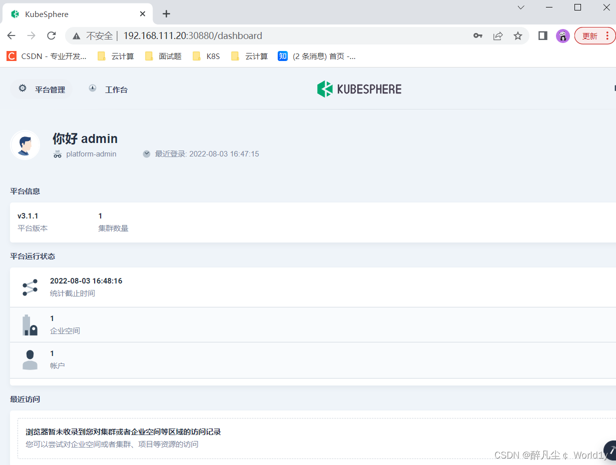The image size is (616, 465).
Task: Click the v3.1.1 platform version value
Action: [x=28, y=216]
